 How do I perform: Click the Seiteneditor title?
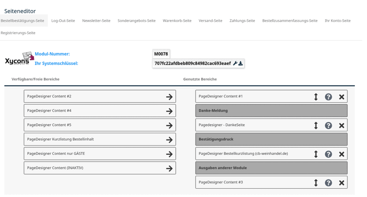[x=20, y=11]
